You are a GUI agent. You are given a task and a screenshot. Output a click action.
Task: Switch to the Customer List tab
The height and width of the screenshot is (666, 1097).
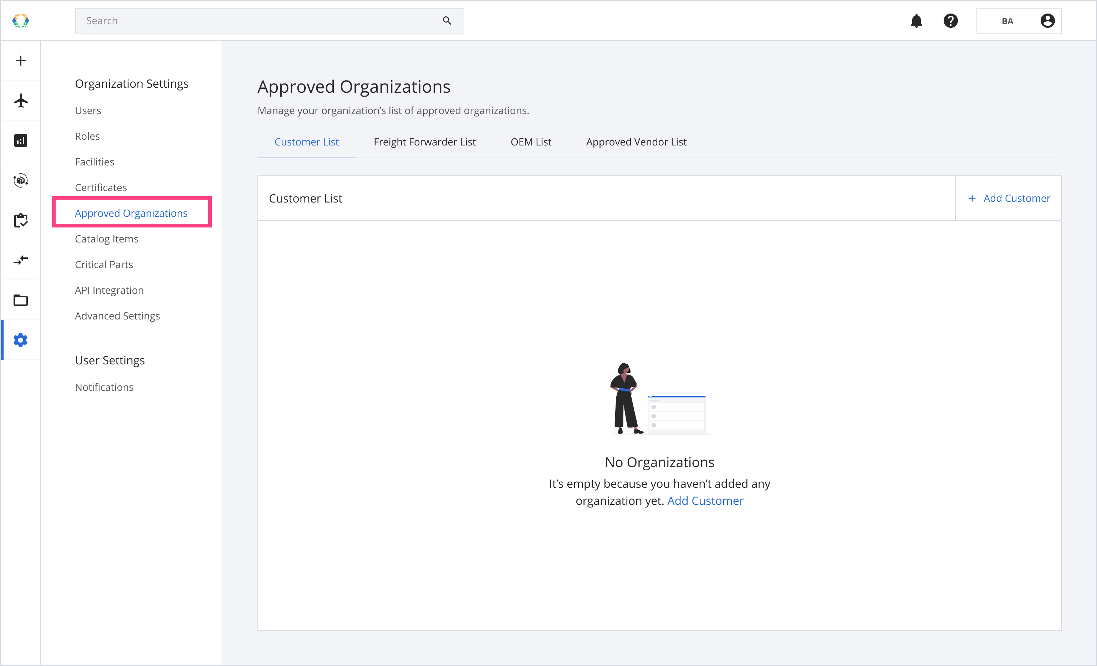tap(306, 142)
